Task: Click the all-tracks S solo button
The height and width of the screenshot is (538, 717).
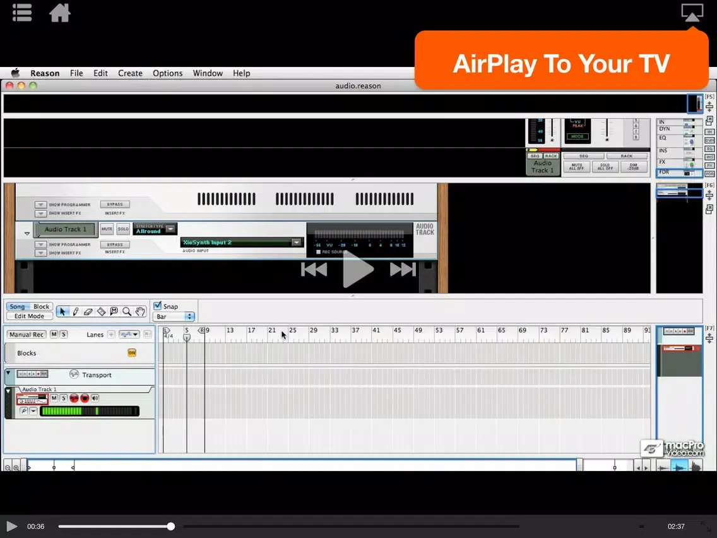Action: coord(64,335)
